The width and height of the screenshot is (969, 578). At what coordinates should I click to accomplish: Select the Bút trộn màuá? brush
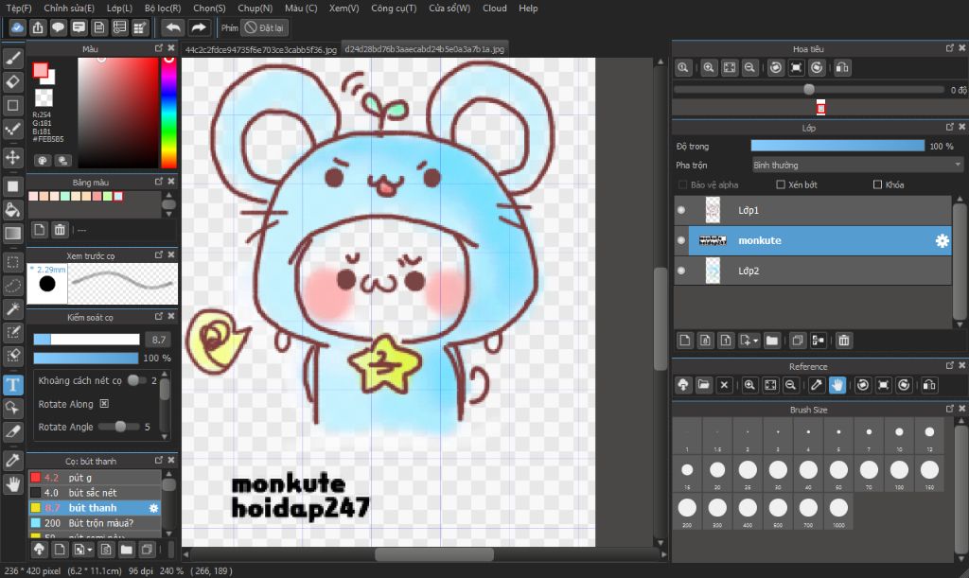[x=95, y=523]
